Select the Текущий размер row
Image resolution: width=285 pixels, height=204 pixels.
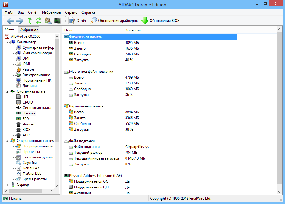(x=150, y=153)
